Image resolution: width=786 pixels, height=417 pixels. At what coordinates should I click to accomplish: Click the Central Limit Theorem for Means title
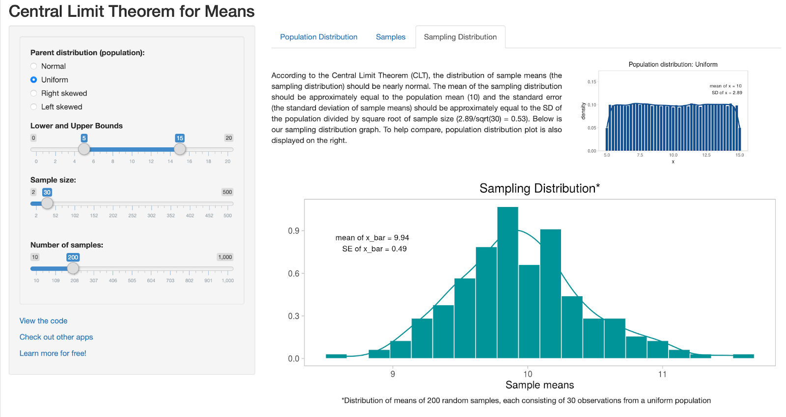[132, 11]
